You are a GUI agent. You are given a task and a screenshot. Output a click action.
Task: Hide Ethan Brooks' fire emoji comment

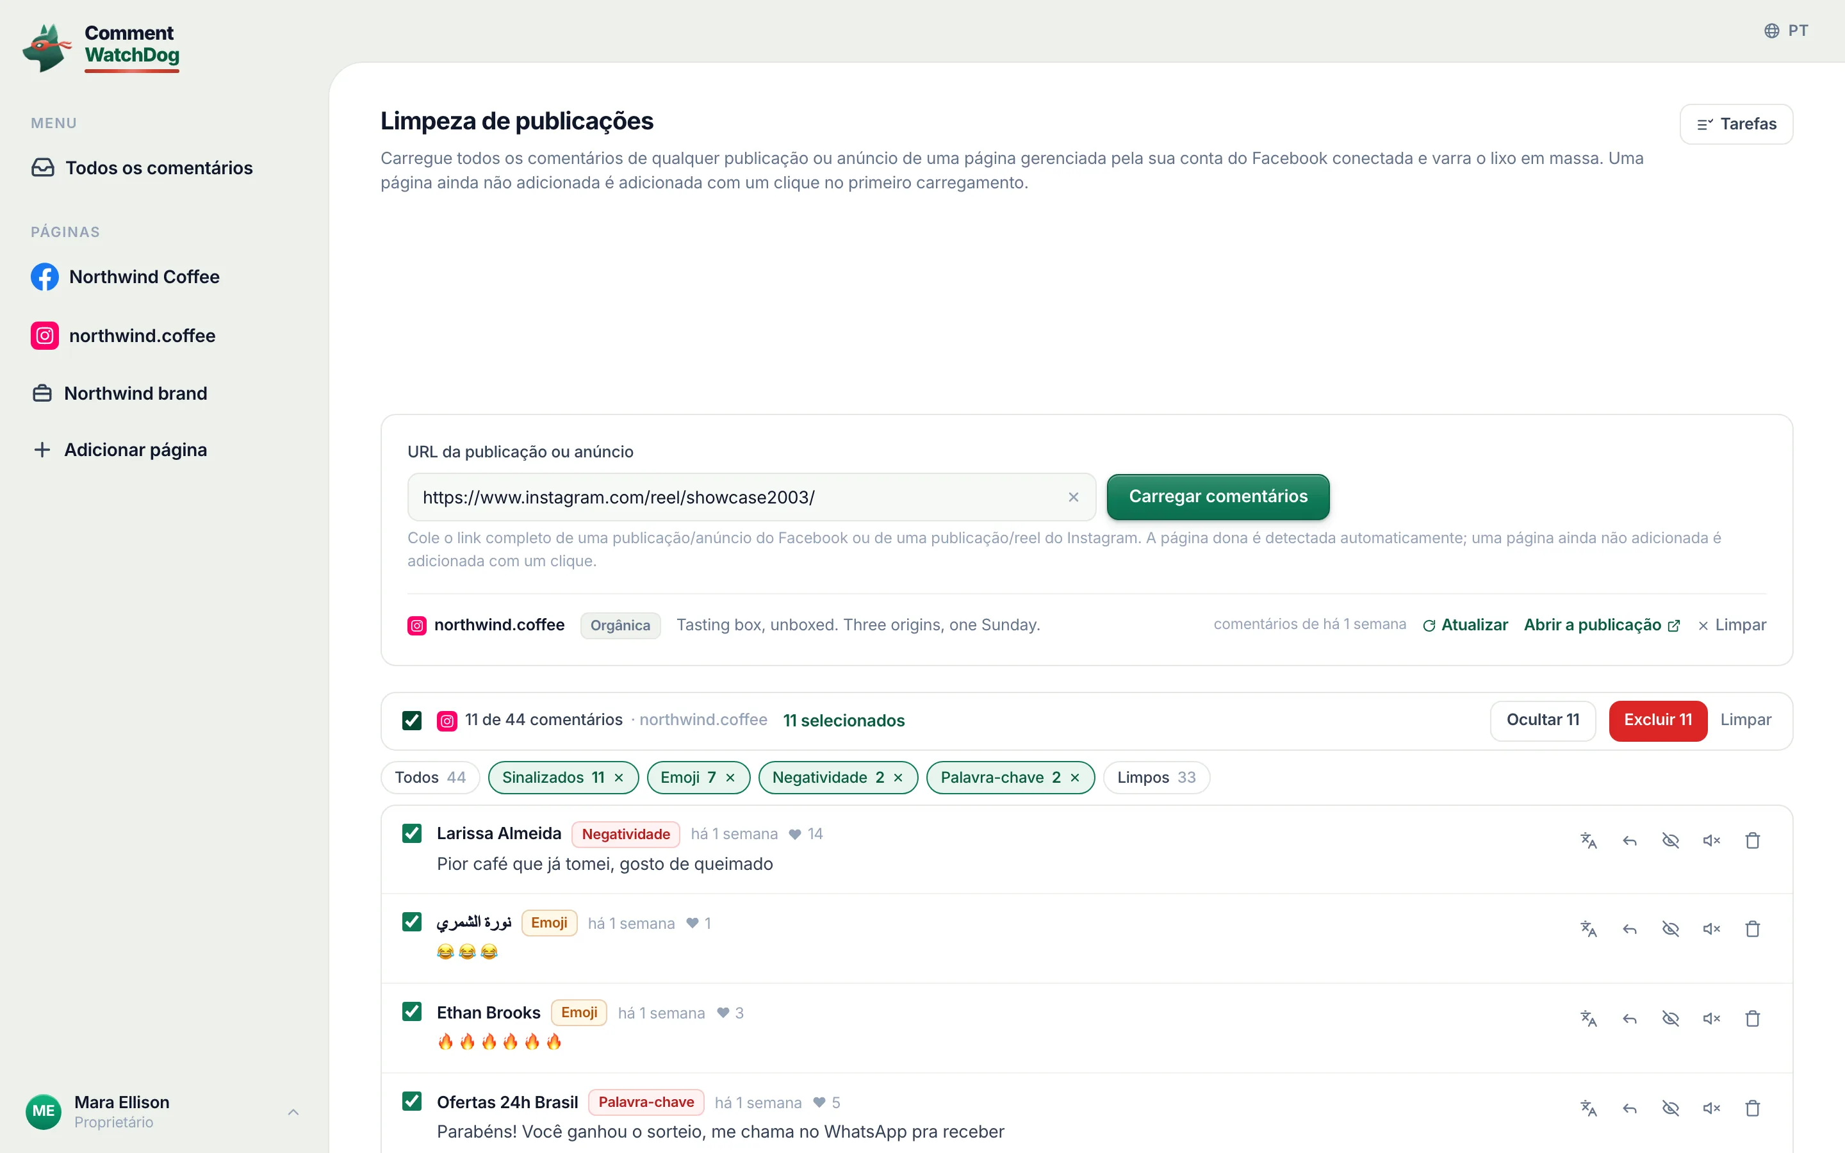pyautogui.click(x=1670, y=1018)
